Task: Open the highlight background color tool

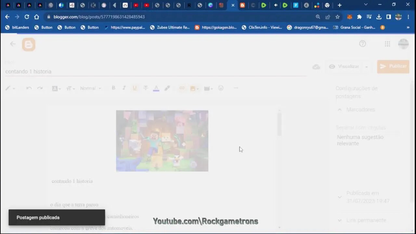Action: [167, 88]
